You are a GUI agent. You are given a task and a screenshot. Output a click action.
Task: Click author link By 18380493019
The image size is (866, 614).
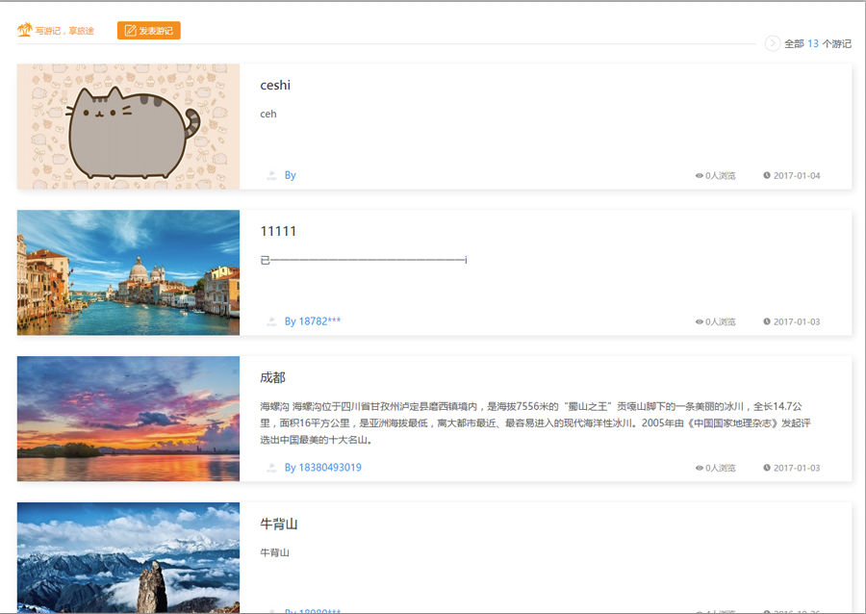[x=322, y=468]
